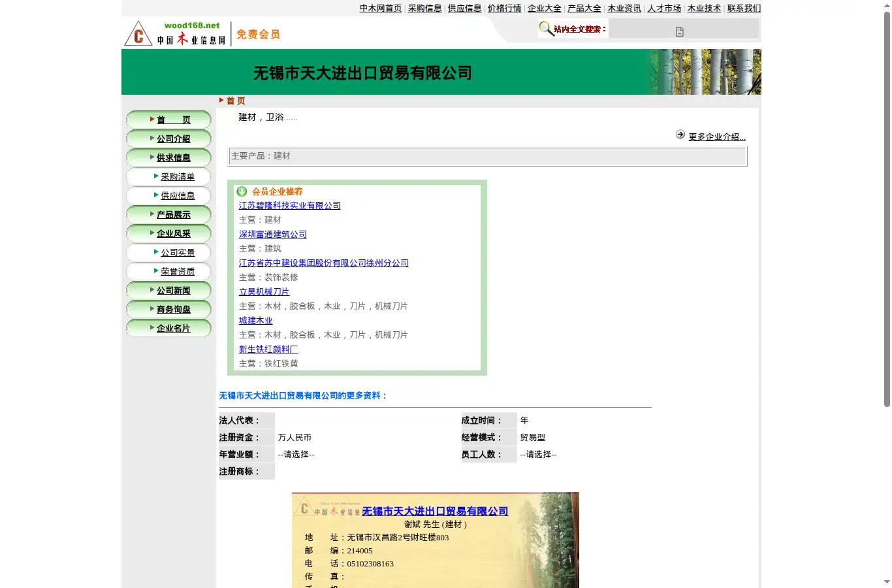
Task: Open 产品大全 in top navigation
Action: [x=584, y=8]
